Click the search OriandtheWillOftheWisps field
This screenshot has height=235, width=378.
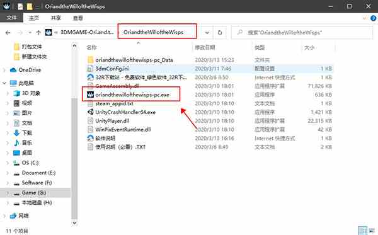tap(302, 33)
